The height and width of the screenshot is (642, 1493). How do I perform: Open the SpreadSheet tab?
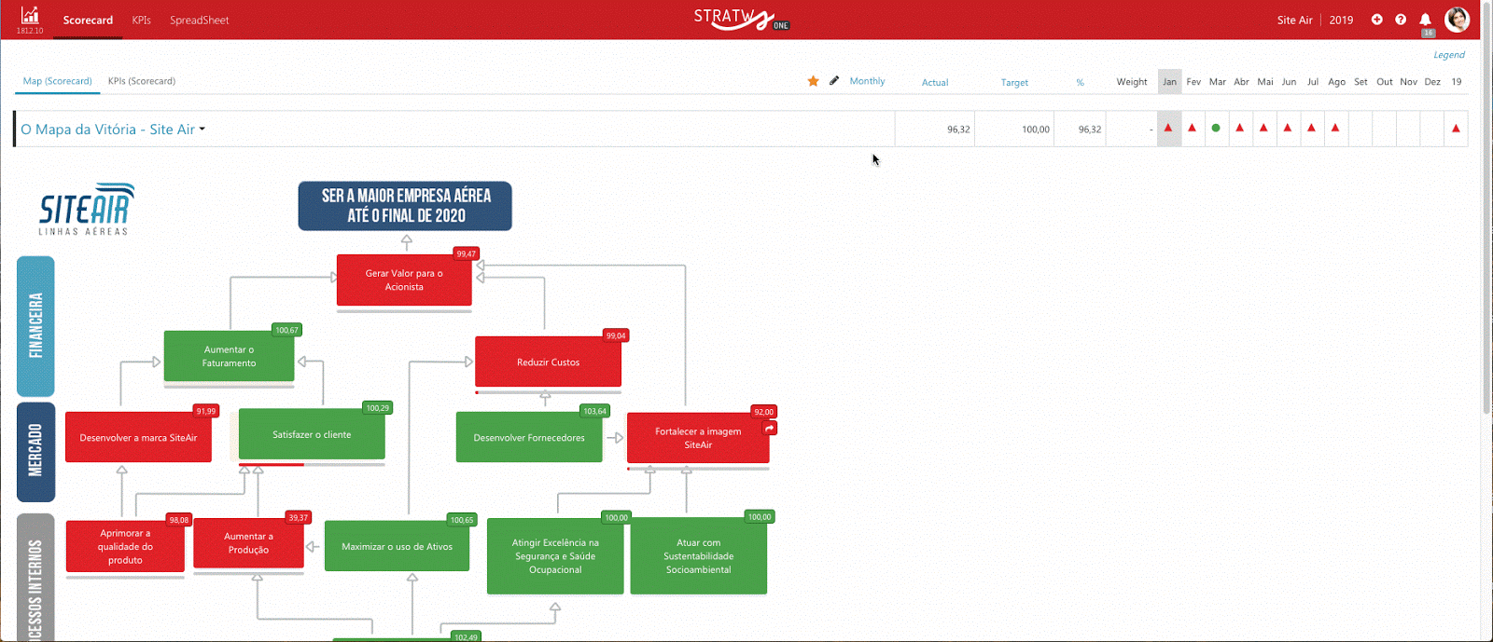199,20
